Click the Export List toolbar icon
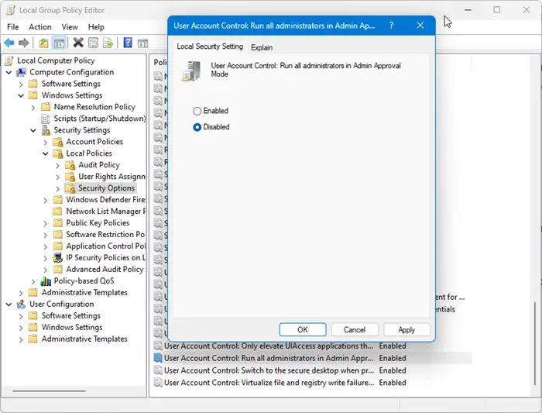Viewport: 542px width, 413px height. point(108,43)
